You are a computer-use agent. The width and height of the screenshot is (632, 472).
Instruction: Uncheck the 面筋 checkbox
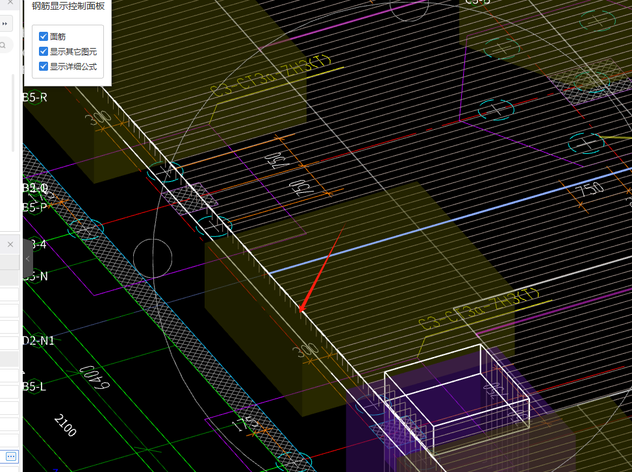[44, 36]
